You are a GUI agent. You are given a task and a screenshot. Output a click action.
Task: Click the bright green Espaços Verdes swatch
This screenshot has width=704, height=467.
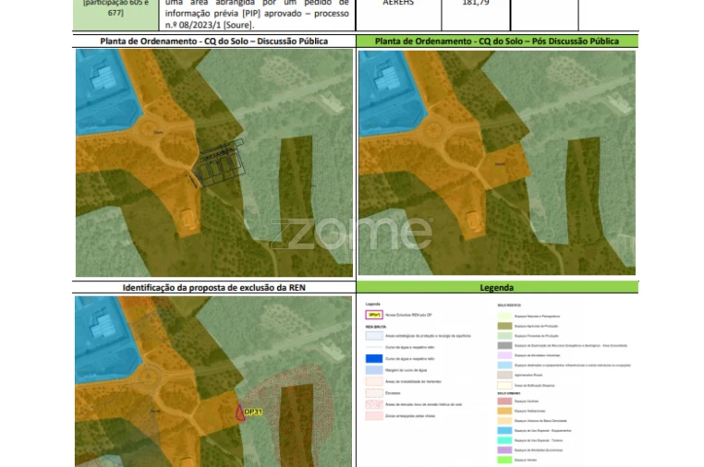[504, 459]
